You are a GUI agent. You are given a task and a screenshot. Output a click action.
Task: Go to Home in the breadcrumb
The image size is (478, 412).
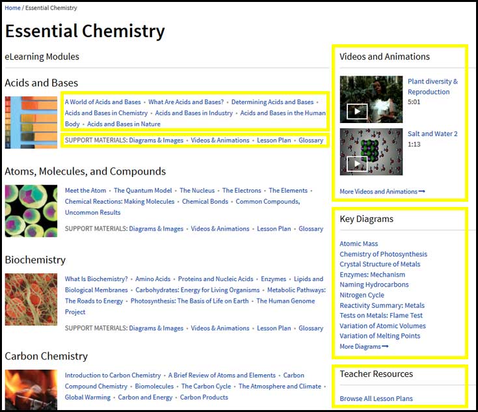click(x=12, y=8)
